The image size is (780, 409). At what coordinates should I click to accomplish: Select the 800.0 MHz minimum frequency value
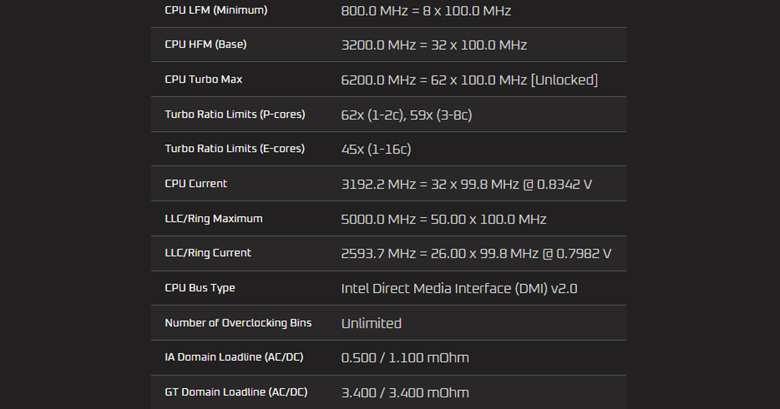point(426,11)
